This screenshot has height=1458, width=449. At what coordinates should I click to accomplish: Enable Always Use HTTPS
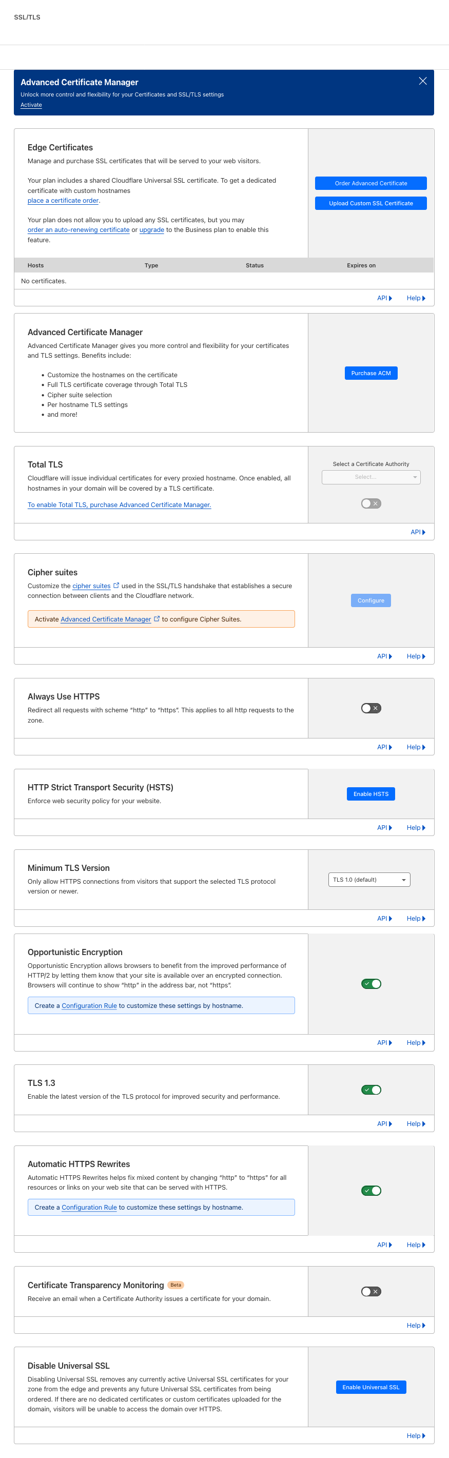(371, 708)
